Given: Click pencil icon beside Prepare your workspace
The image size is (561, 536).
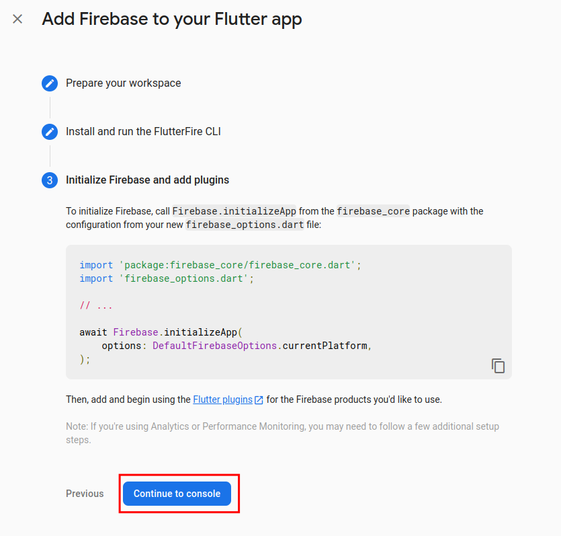Looking at the screenshot, I should 50,83.
